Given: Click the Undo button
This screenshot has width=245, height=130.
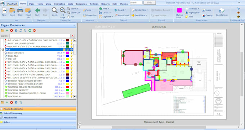Looking at the screenshot, I should pos(150,3).
